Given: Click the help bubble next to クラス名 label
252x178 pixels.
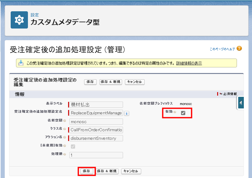Looking at the screenshot, I should (x=65, y=129).
